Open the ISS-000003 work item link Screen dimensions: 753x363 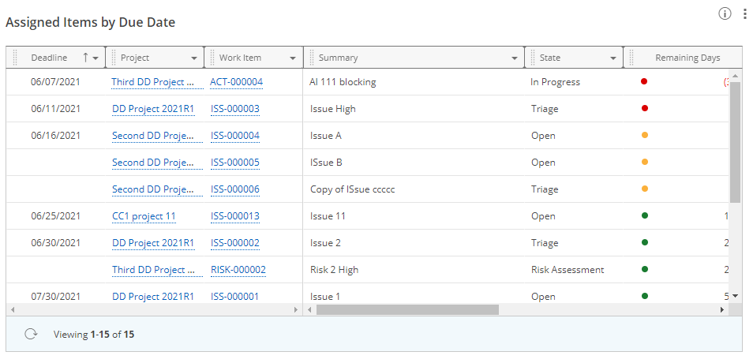[x=234, y=109]
